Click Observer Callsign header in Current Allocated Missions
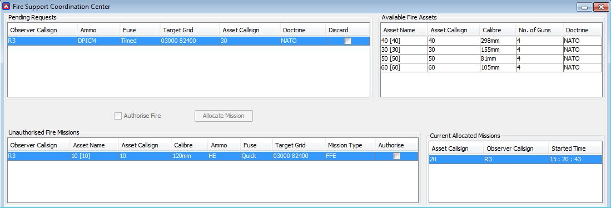The image size is (611, 208). click(515, 148)
